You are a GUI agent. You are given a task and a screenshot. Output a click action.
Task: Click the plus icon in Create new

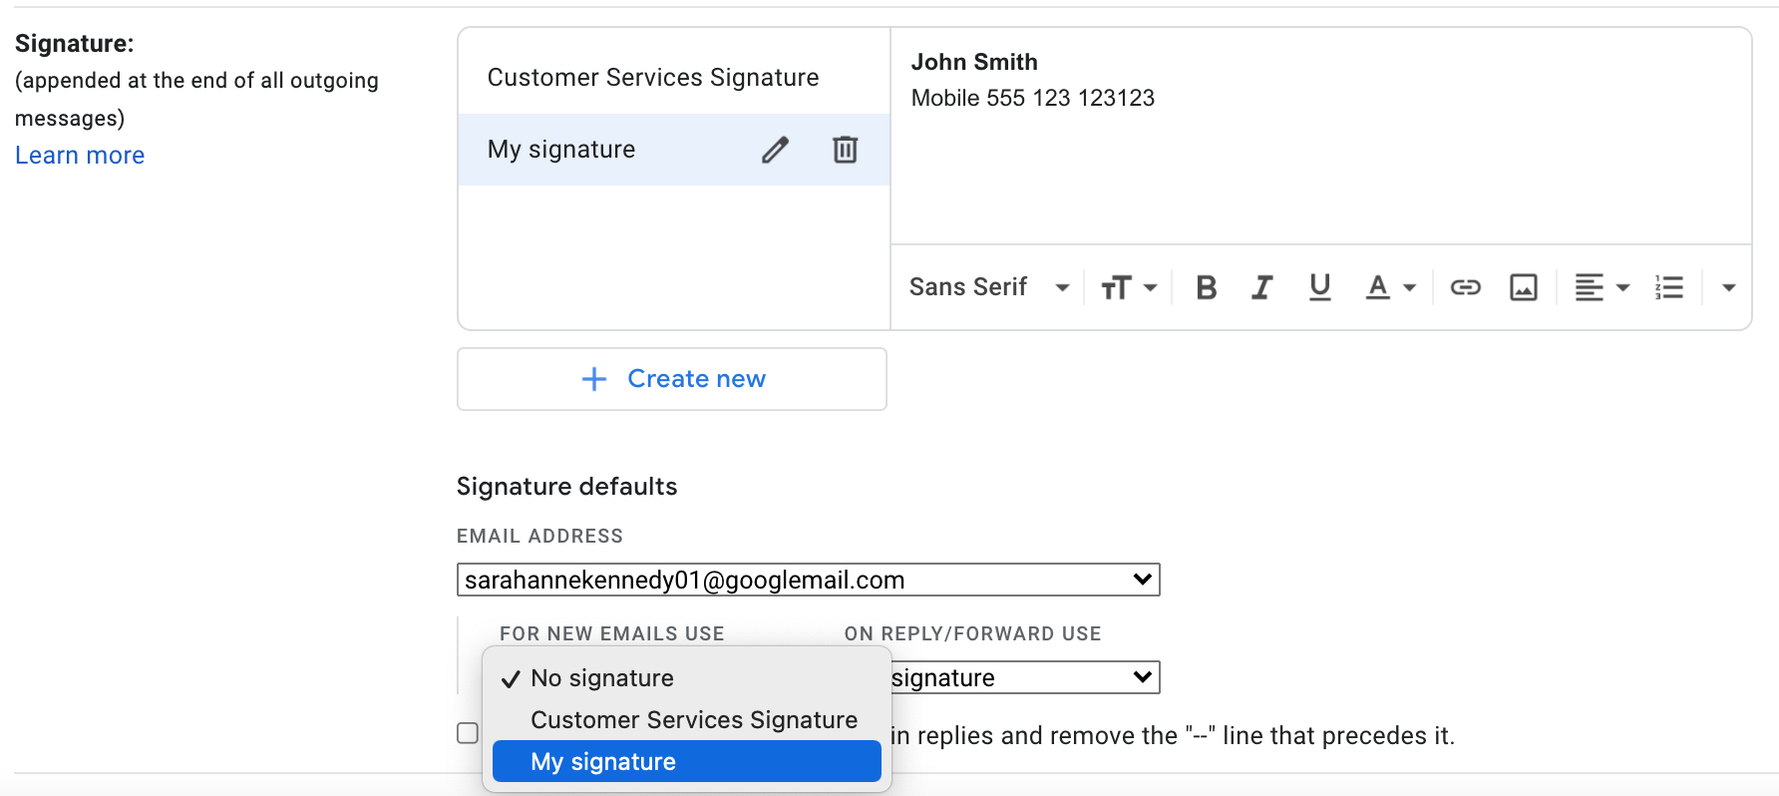pyautogui.click(x=594, y=379)
